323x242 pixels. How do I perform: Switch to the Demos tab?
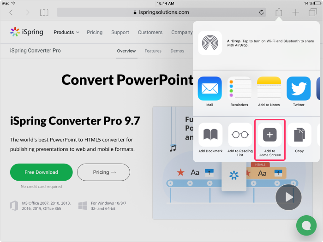pos(177,51)
